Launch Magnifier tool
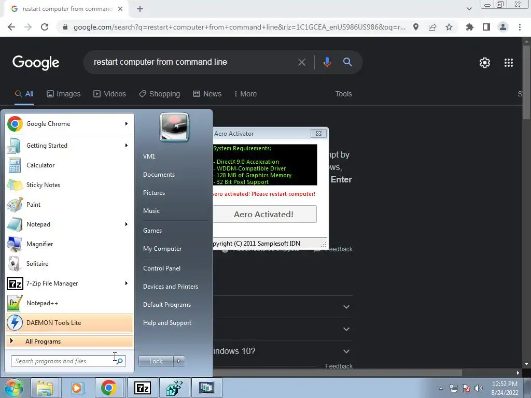 tap(69, 244)
